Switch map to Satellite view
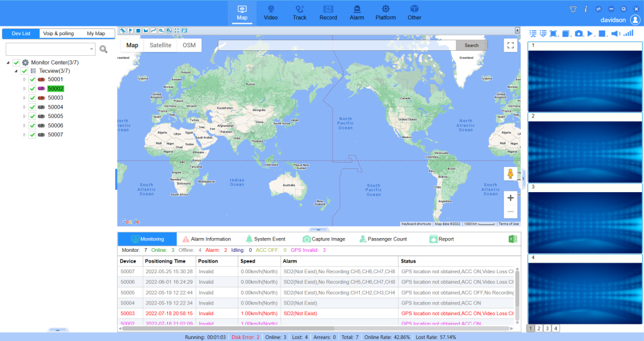Screen dimensions: 644x341 coord(160,45)
